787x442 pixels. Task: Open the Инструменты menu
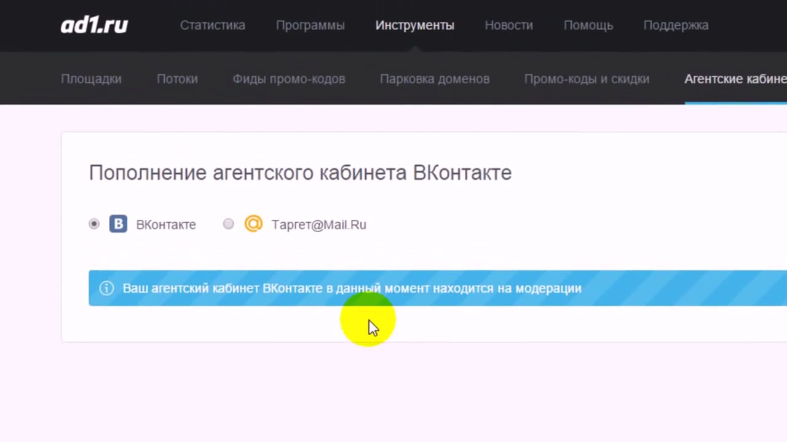pos(415,25)
